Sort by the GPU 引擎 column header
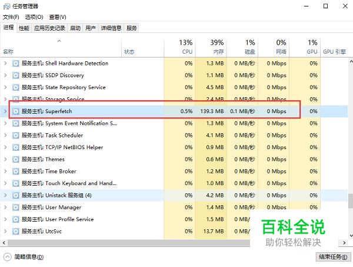Image resolution: width=353 pixels, height=267 pixels. (335, 47)
